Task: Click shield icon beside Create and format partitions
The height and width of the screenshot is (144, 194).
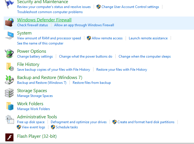Action: (x=115, y=122)
